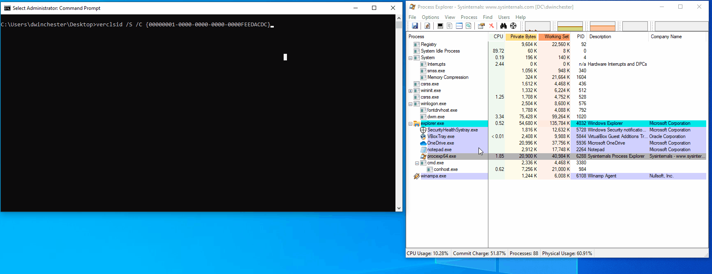
Task: Click the red X Kill Process icon
Action: click(x=491, y=26)
